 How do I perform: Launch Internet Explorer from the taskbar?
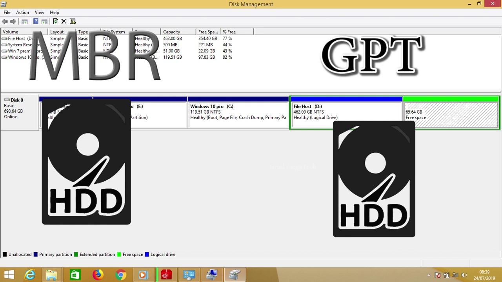30,275
